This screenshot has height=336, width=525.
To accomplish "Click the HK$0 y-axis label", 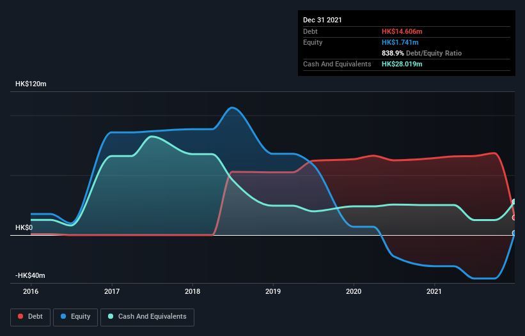I will (x=24, y=227).
